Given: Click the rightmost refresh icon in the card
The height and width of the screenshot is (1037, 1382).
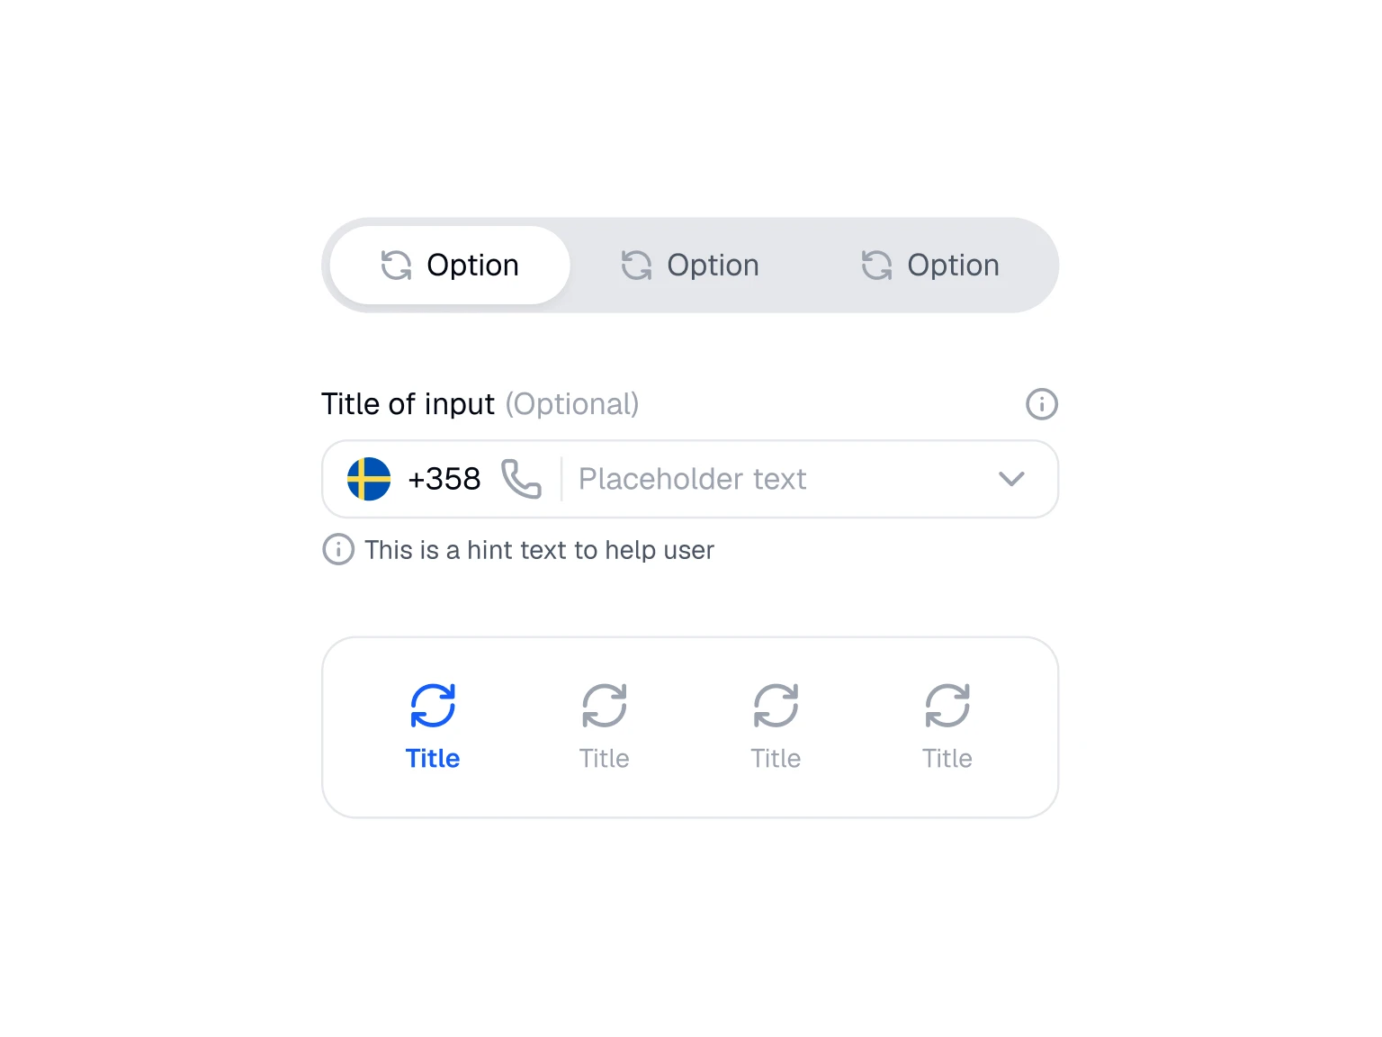Looking at the screenshot, I should pyautogui.click(x=947, y=707).
